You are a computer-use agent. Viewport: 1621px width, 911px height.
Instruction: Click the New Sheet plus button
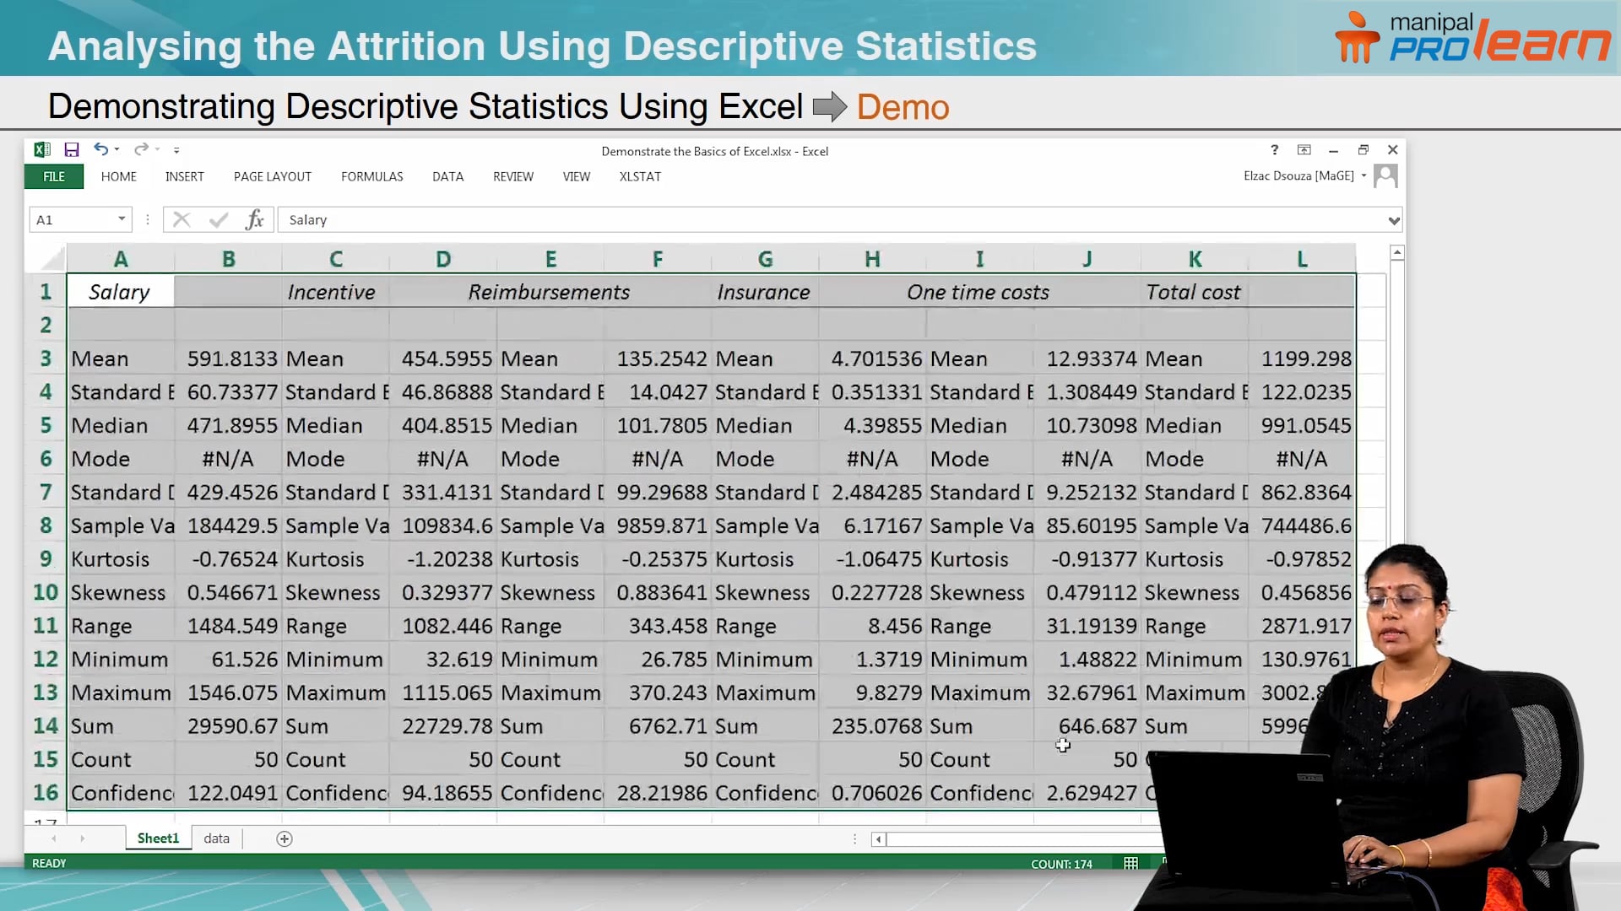285,838
